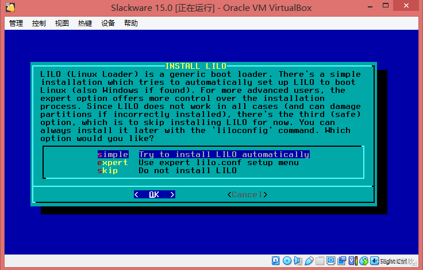
Task: Click the hard disk activity status icon
Action: pyautogui.click(x=276, y=261)
